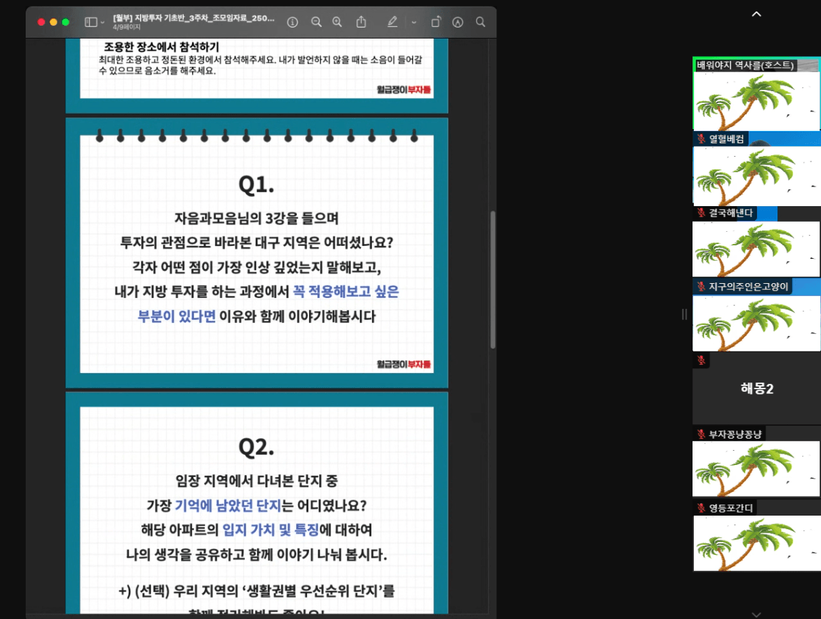Close the Preview window with red button
Image resolution: width=821 pixels, height=619 pixels.
tap(41, 22)
